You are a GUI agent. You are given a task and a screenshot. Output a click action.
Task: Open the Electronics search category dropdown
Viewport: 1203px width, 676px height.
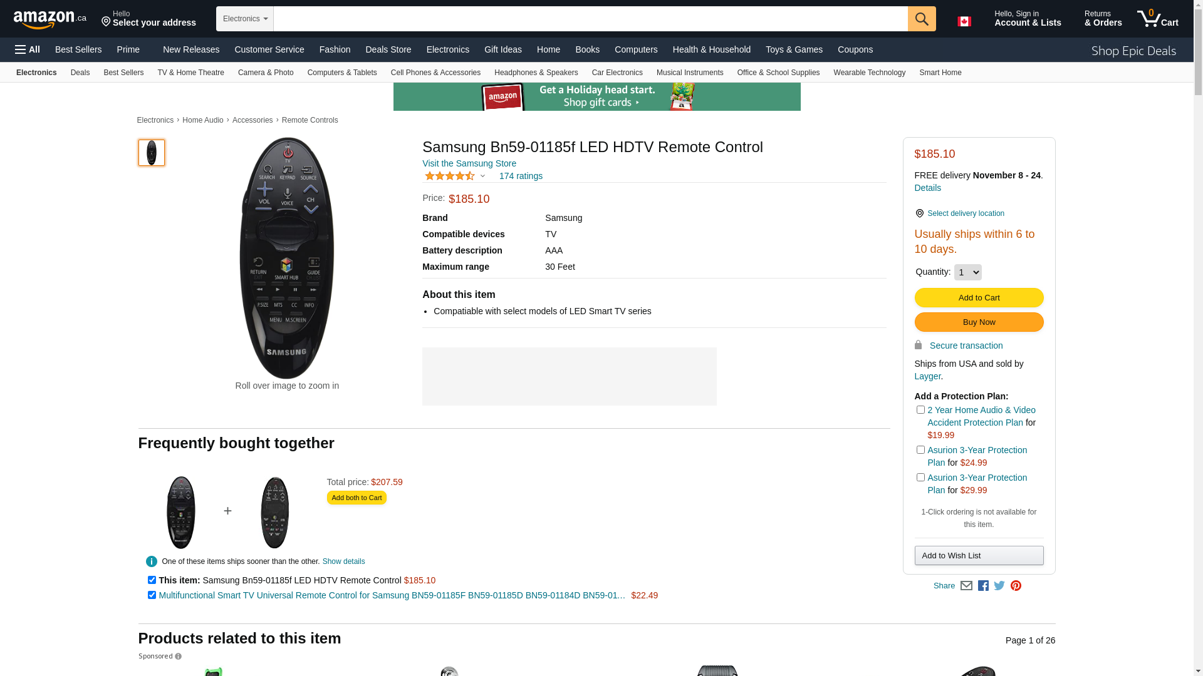click(x=245, y=19)
